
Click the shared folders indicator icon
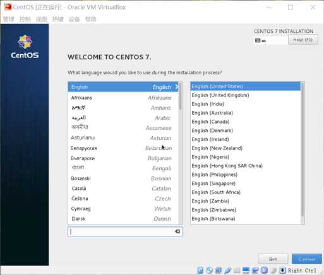pos(237,270)
